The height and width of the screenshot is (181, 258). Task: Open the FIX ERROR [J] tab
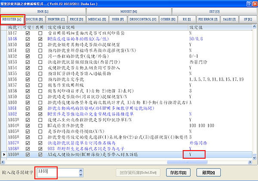click(207, 19)
